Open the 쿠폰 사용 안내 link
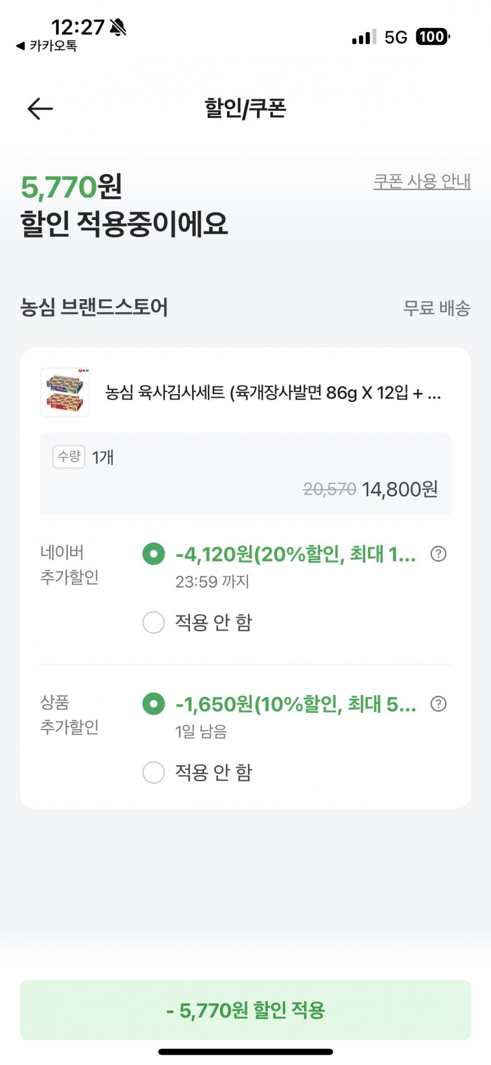Screen dimensions: 491x1065 (x=422, y=181)
